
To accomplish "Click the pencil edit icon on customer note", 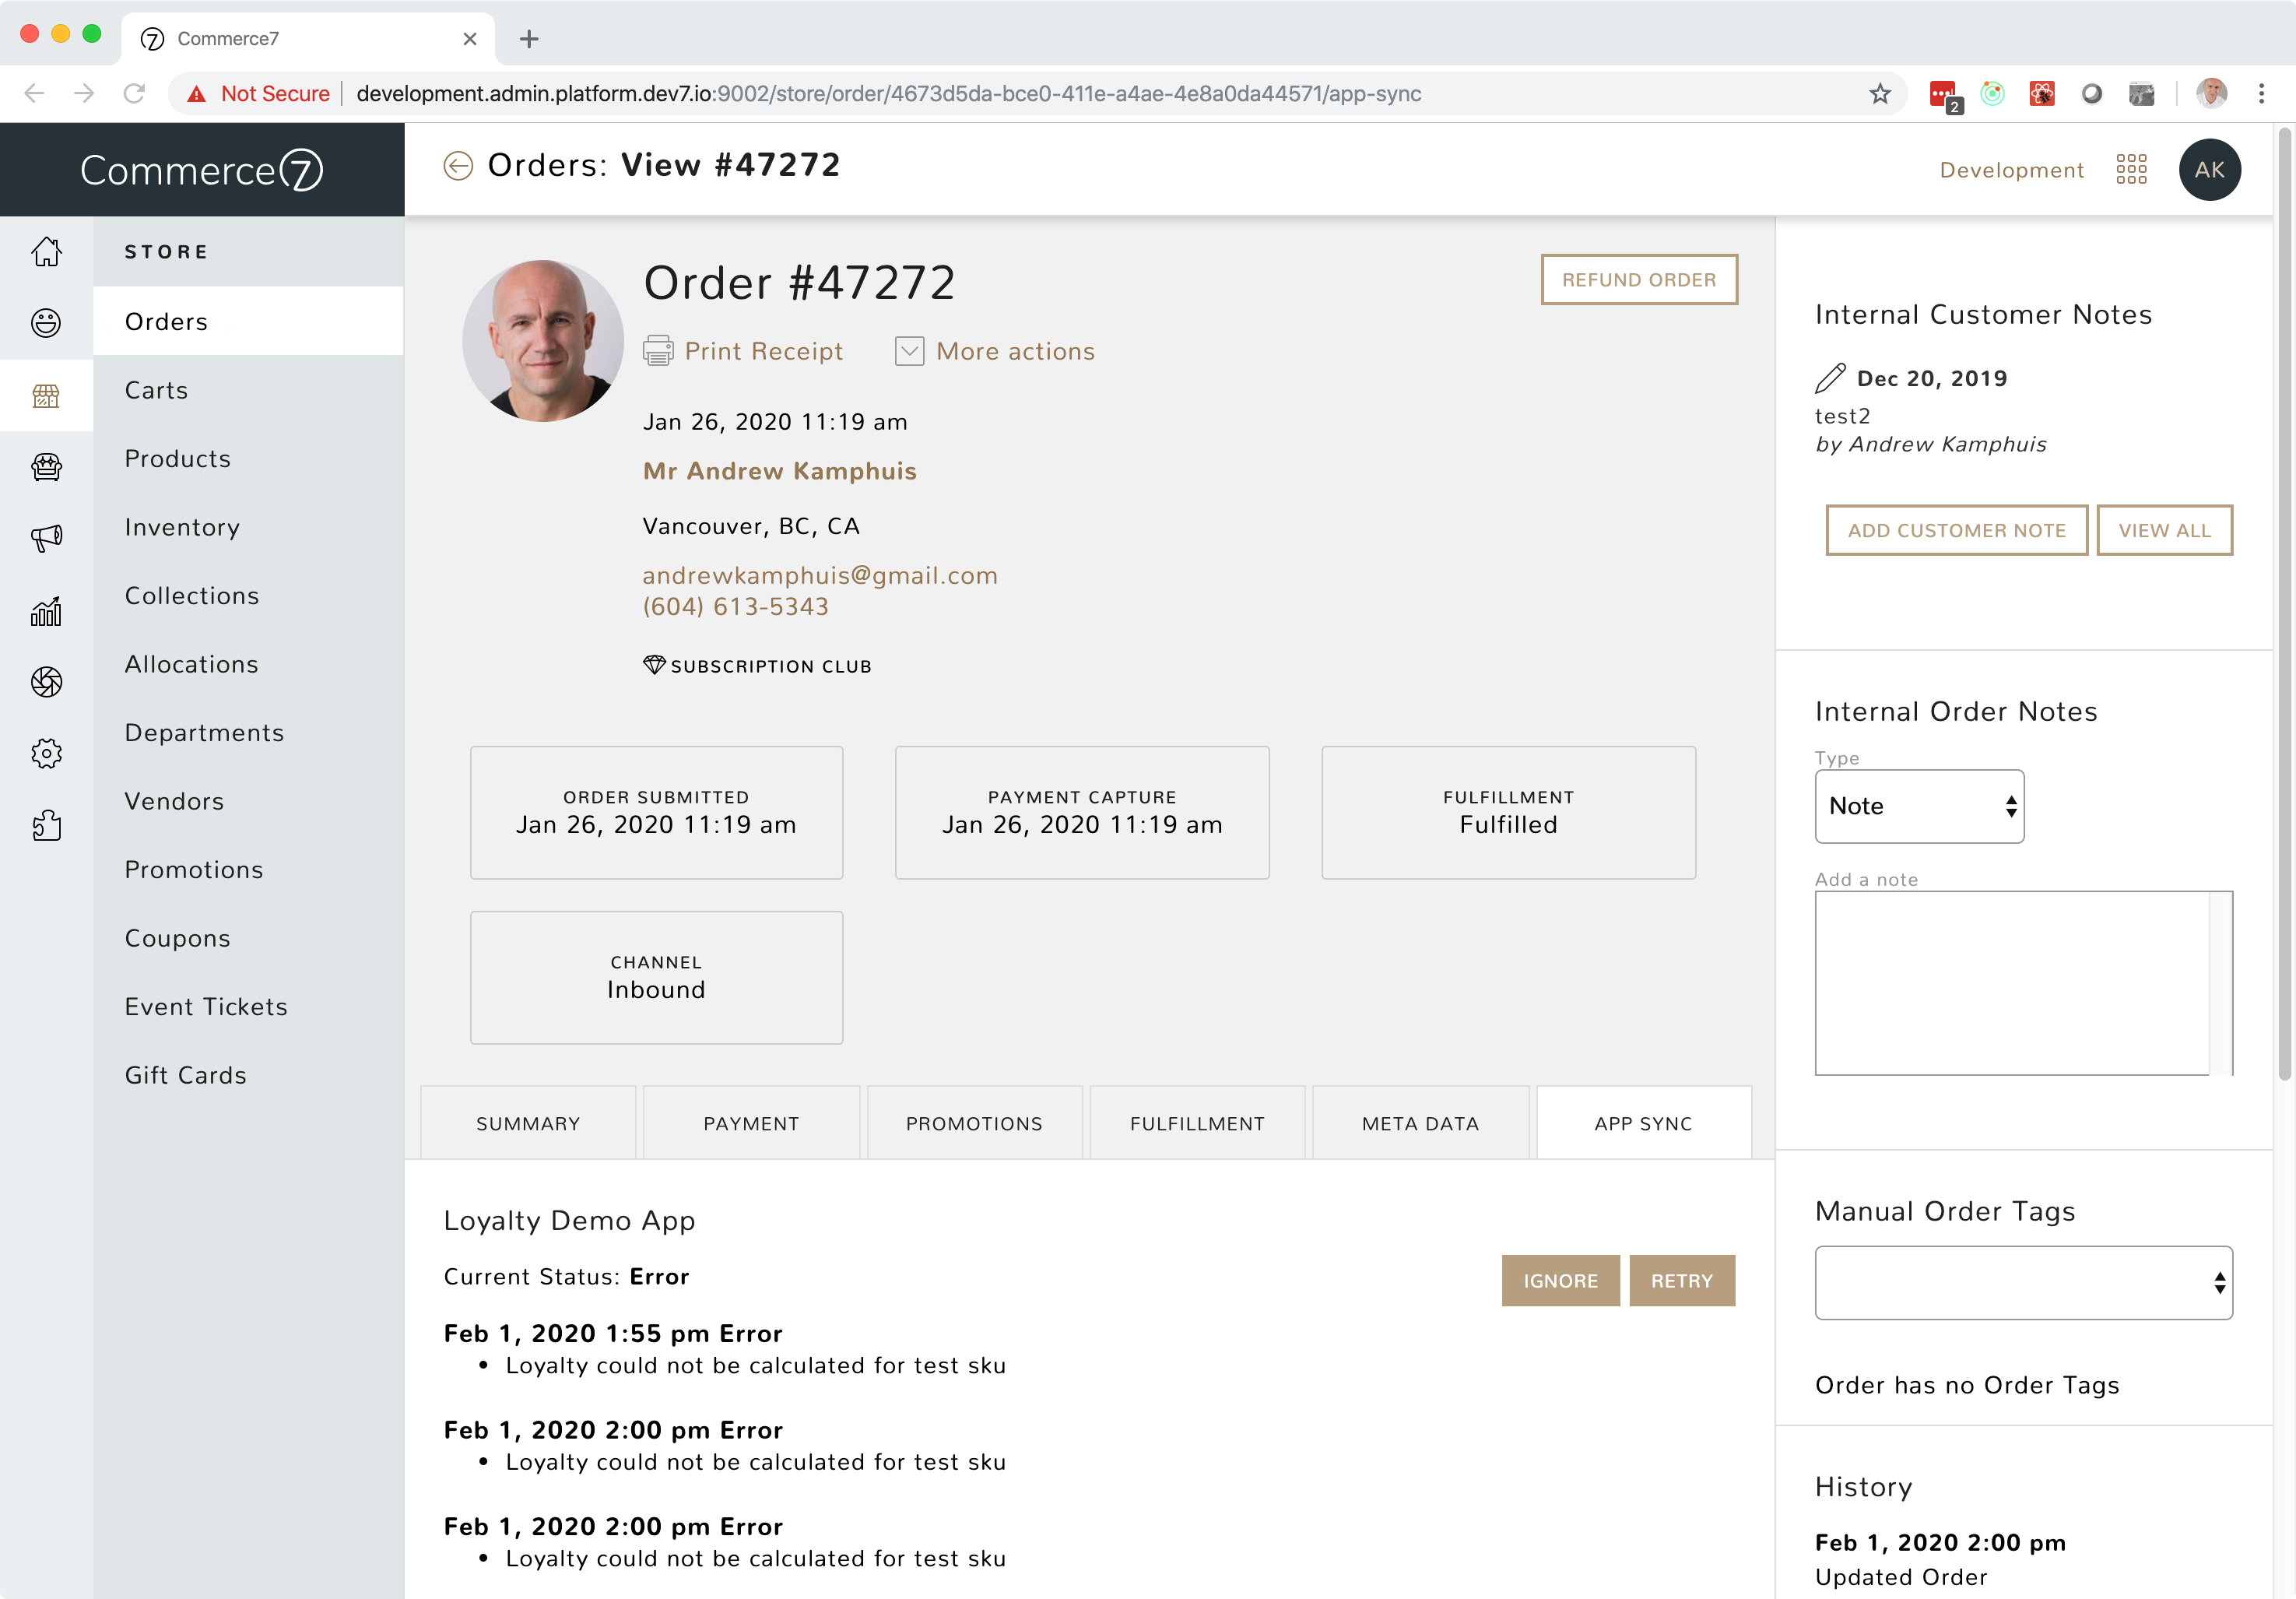I will 1830,378.
